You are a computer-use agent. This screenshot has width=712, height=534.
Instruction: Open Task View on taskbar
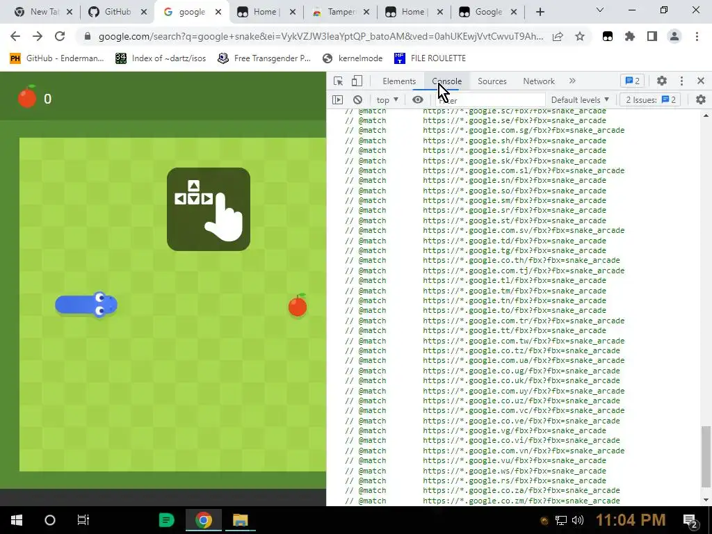pos(83,520)
